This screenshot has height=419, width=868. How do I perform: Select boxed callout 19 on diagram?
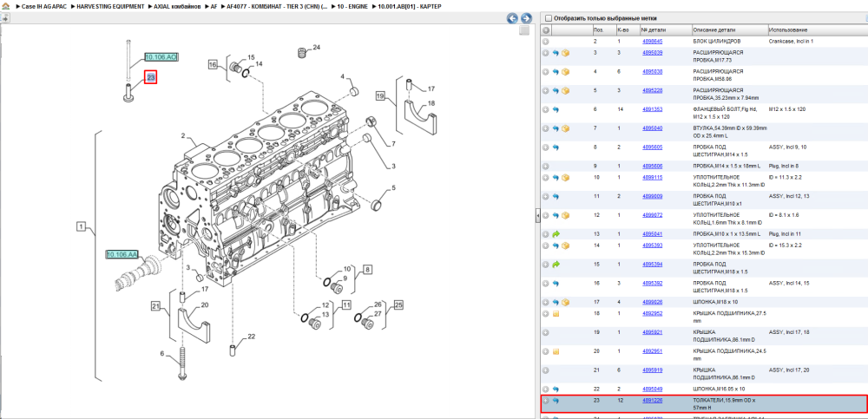pos(380,95)
